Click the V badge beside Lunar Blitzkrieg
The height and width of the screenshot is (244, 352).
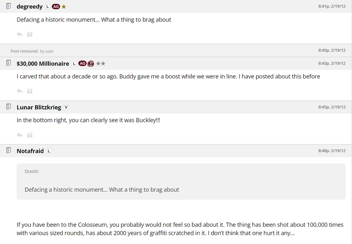67,107
